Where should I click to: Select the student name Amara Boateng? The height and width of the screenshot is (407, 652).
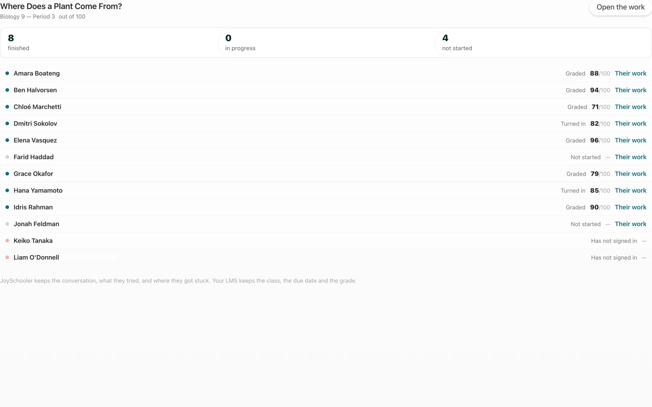(37, 73)
